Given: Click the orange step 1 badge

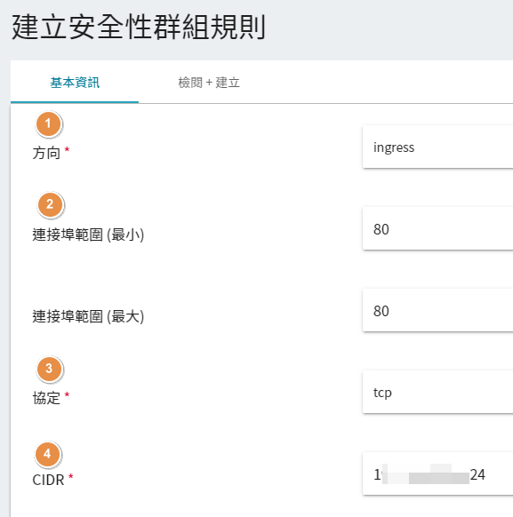Looking at the screenshot, I should click(x=49, y=124).
